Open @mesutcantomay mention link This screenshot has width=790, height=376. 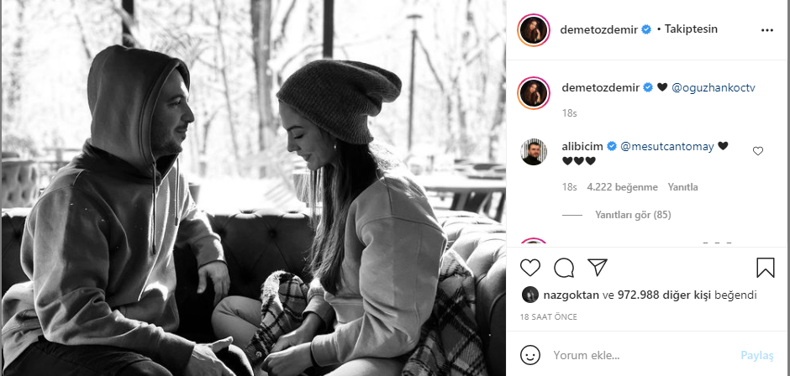tap(667, 147)
